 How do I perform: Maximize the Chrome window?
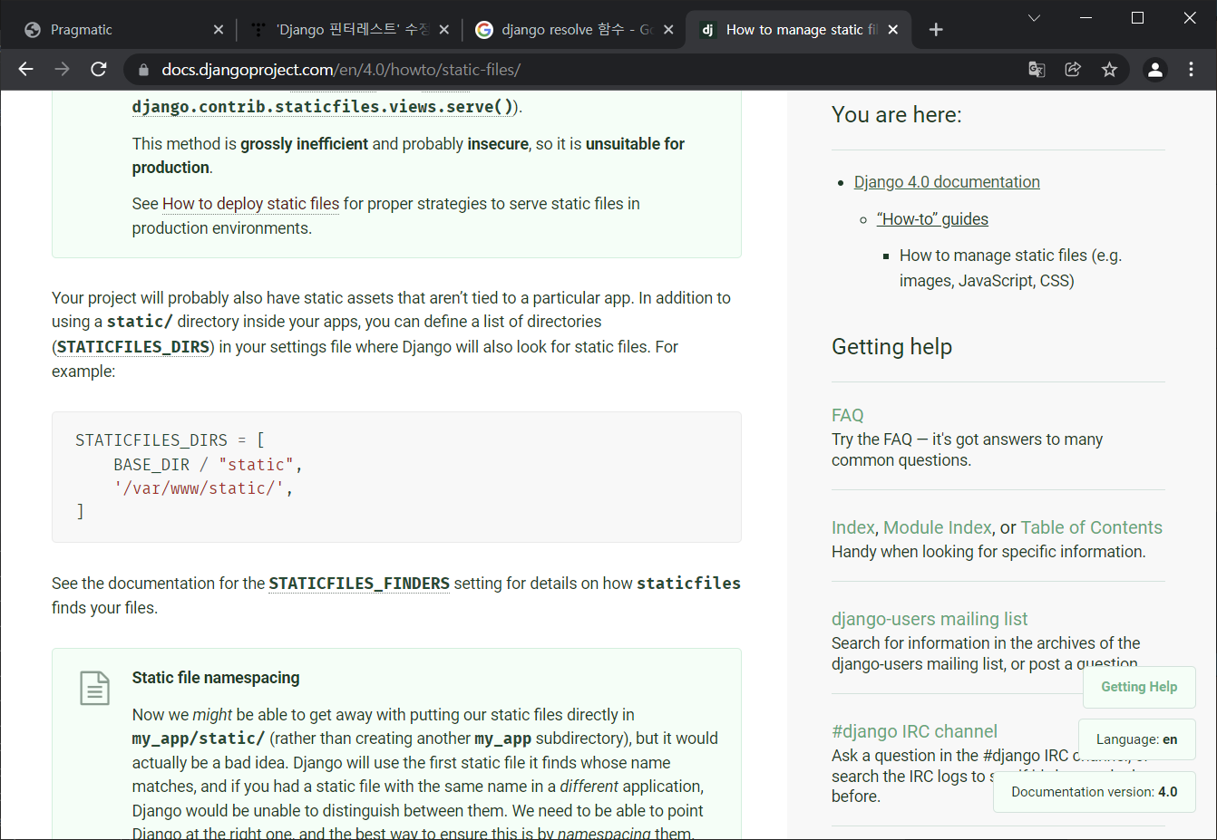pyautogui.click(x=1137, y=18)
